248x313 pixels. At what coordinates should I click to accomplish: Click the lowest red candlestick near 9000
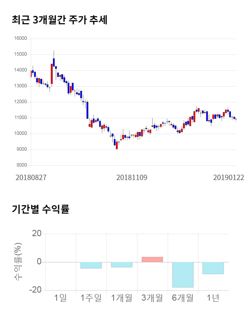tap(117, 145)
